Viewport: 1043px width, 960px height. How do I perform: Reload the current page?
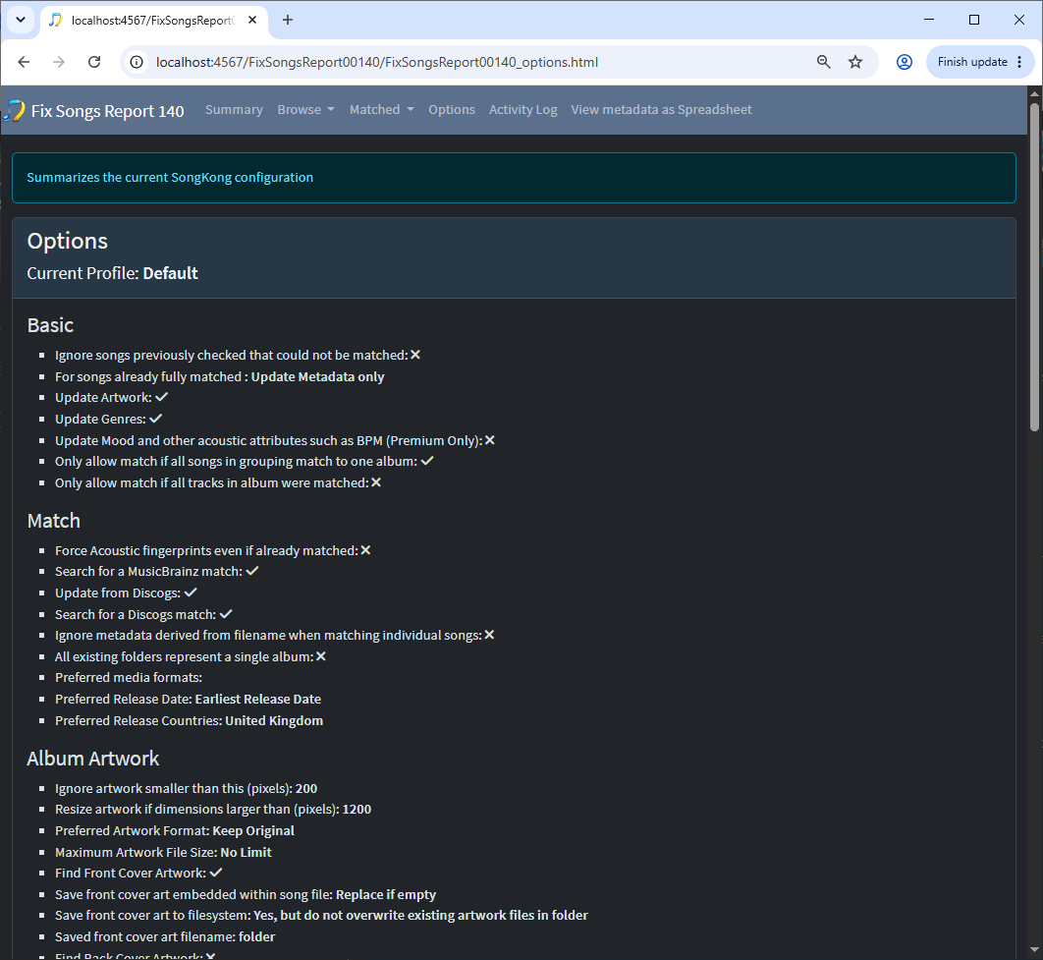click(94, 62)
